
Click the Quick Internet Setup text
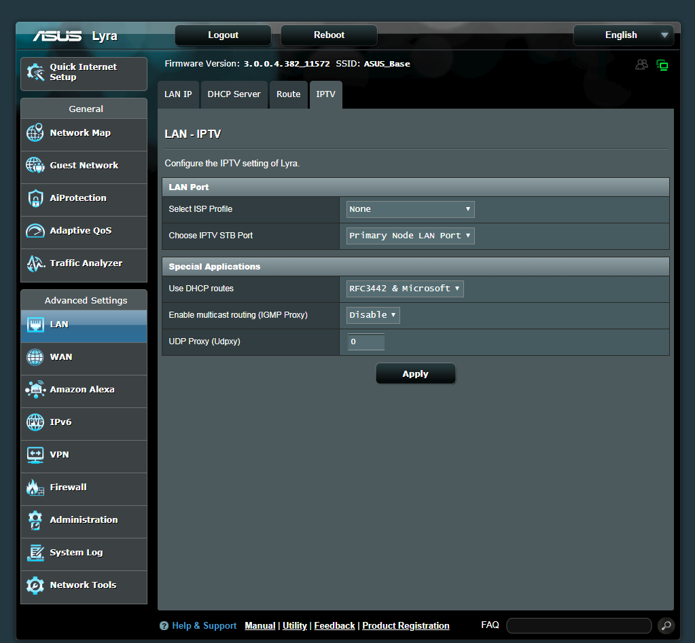(x=84, y=72)
